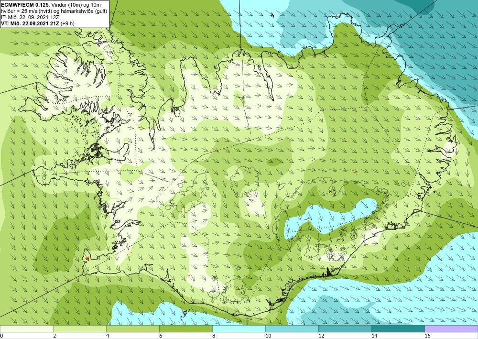
Task: Click the scale label '4'
Action: 107,336
